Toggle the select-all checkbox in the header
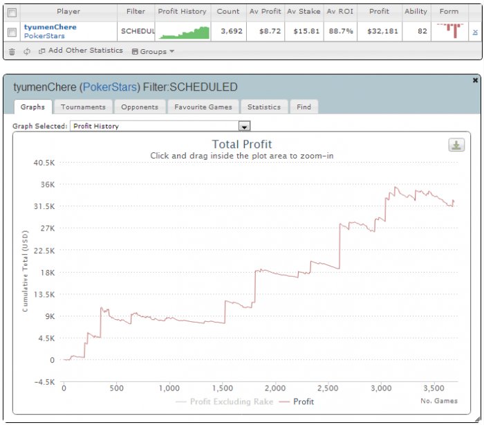This screenshot has height=425, width=484. (x=12, y=12)
